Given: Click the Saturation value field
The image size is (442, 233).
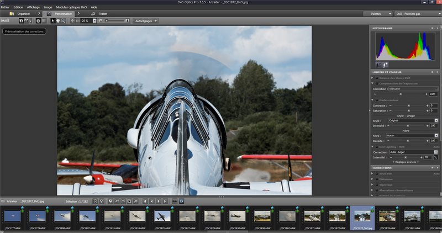Looking at the screenshot, I should pyautogui.click(x=434, y=111).
